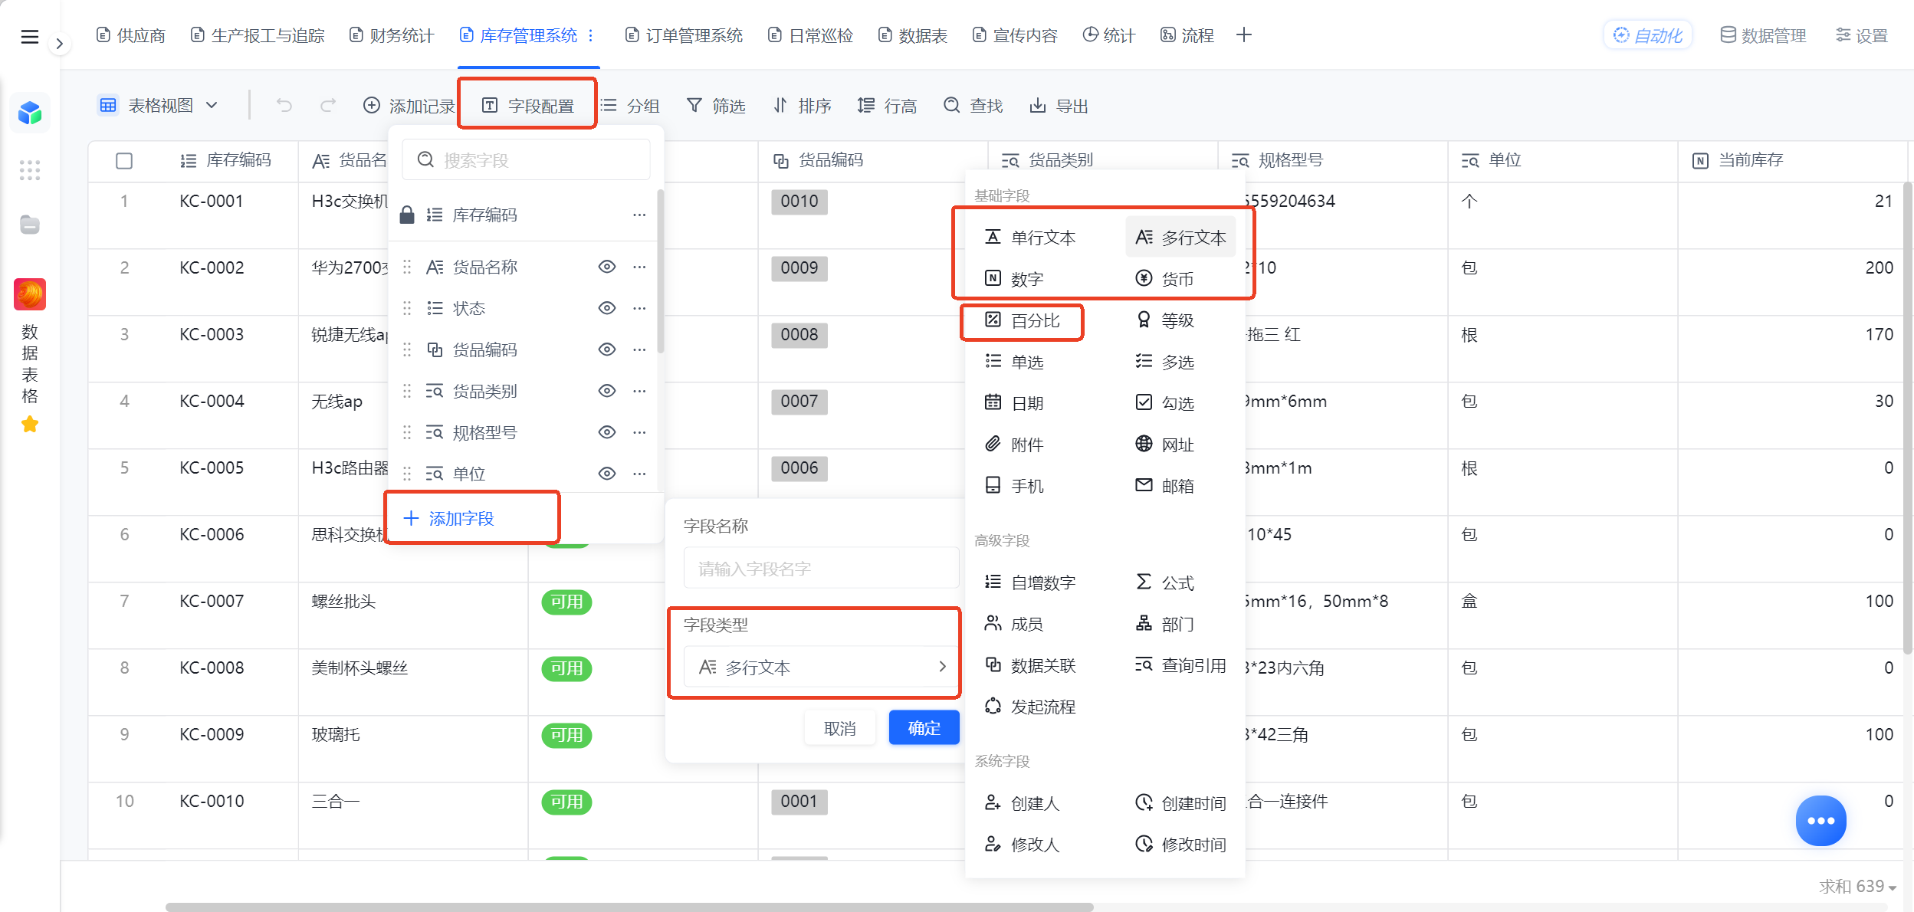This screenshot has width=1914, height=912.
Task: Open the 求和 639 summary dropdown
Action: click(1858, 887)
